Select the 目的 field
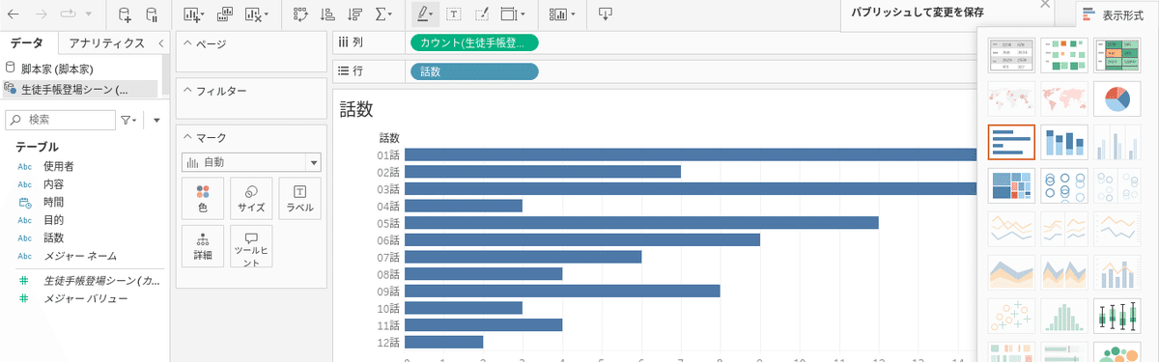This screenshot has height=362, width=1159. pos(53,220)
